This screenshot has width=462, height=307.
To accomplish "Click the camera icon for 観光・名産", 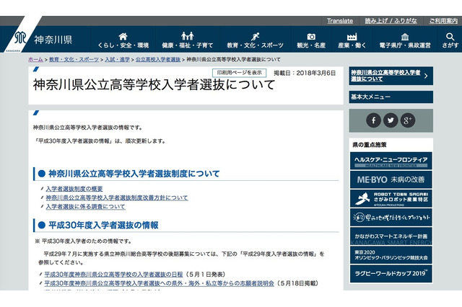I will [311, 37].
